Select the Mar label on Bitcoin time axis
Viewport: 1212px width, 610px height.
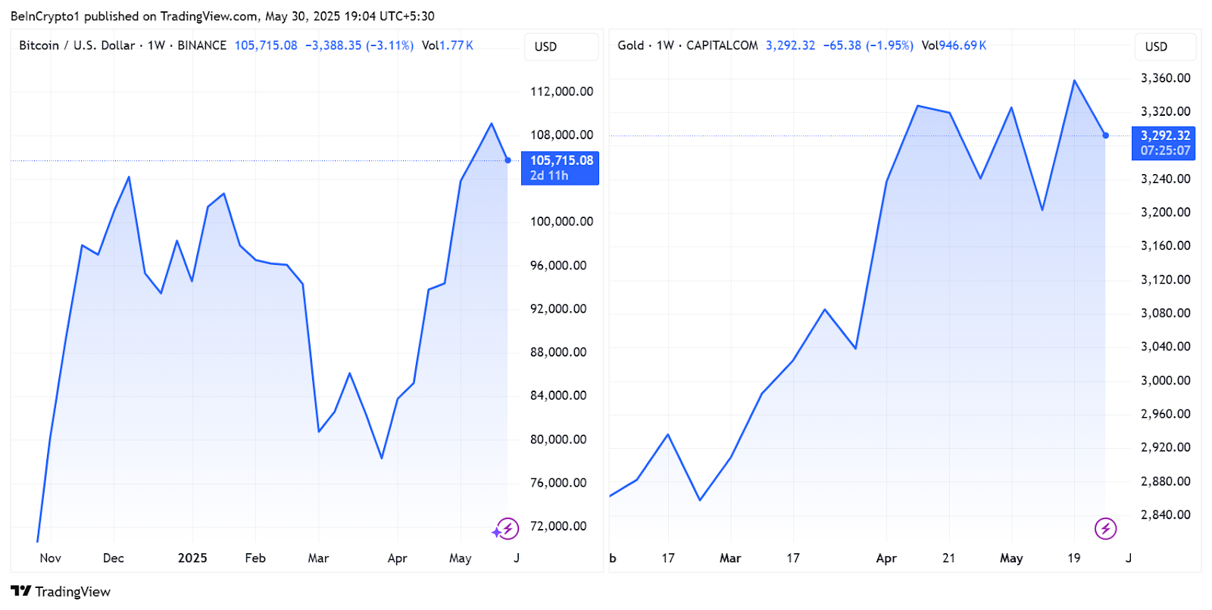point(318,558)
